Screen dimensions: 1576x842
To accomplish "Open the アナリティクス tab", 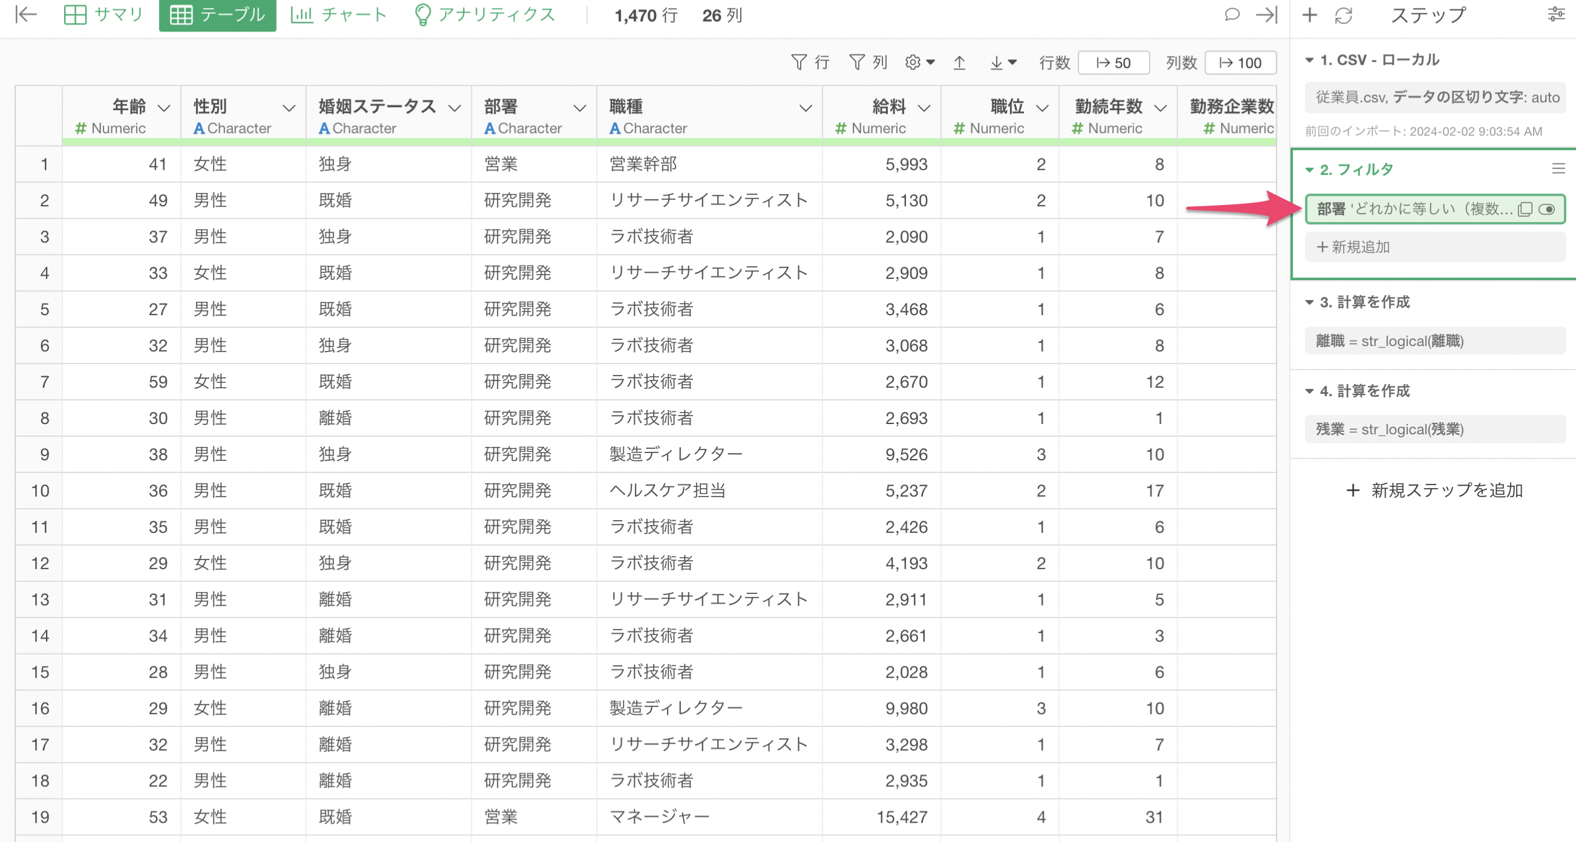I will pos(485,15).
